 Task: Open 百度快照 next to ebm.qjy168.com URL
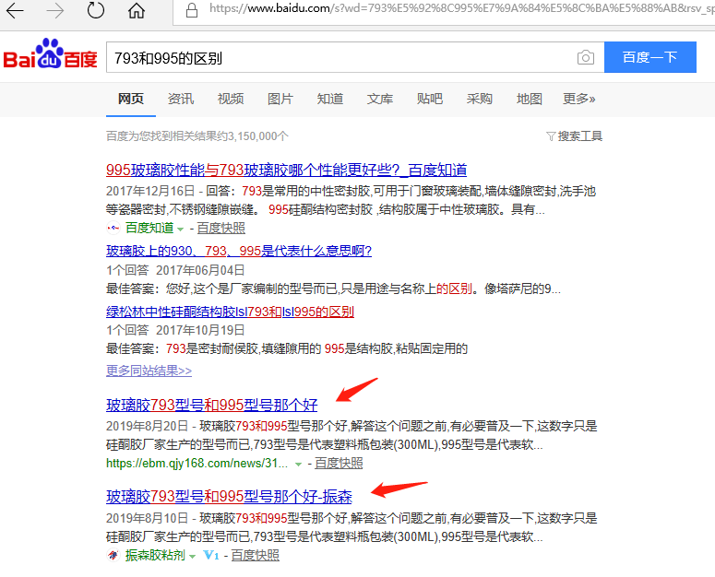click(339, 463)
